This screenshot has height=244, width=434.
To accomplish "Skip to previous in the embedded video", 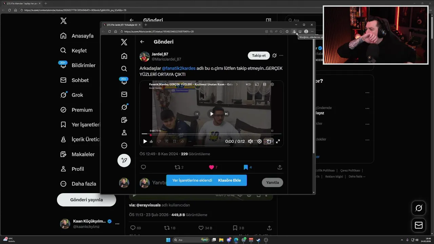I will pos(197,114).
